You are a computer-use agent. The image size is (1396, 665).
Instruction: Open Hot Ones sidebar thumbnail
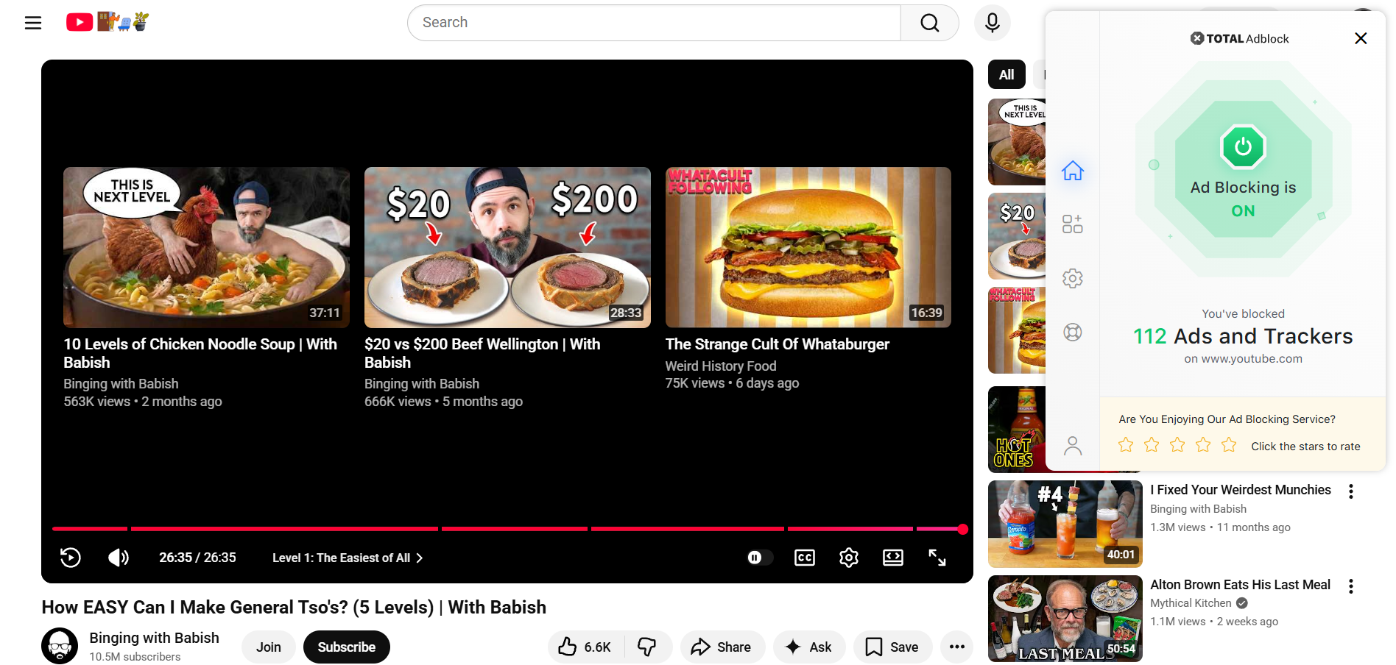[x=1017, y=430]
